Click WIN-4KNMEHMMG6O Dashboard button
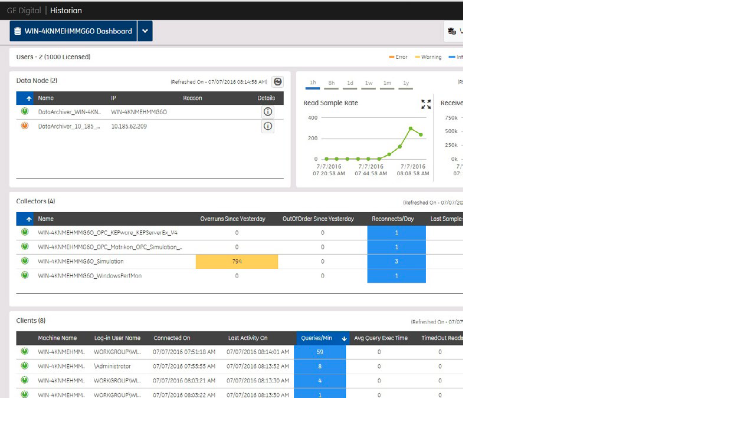 pyautogui.click(x=73, y=31)
